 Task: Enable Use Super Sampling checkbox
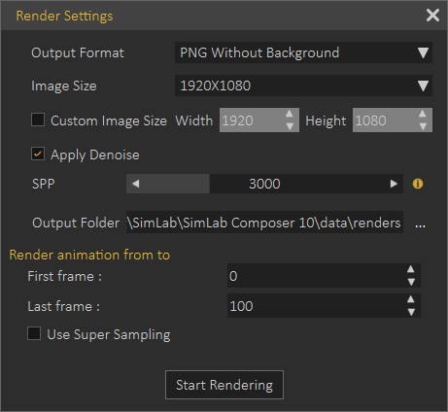34,333
